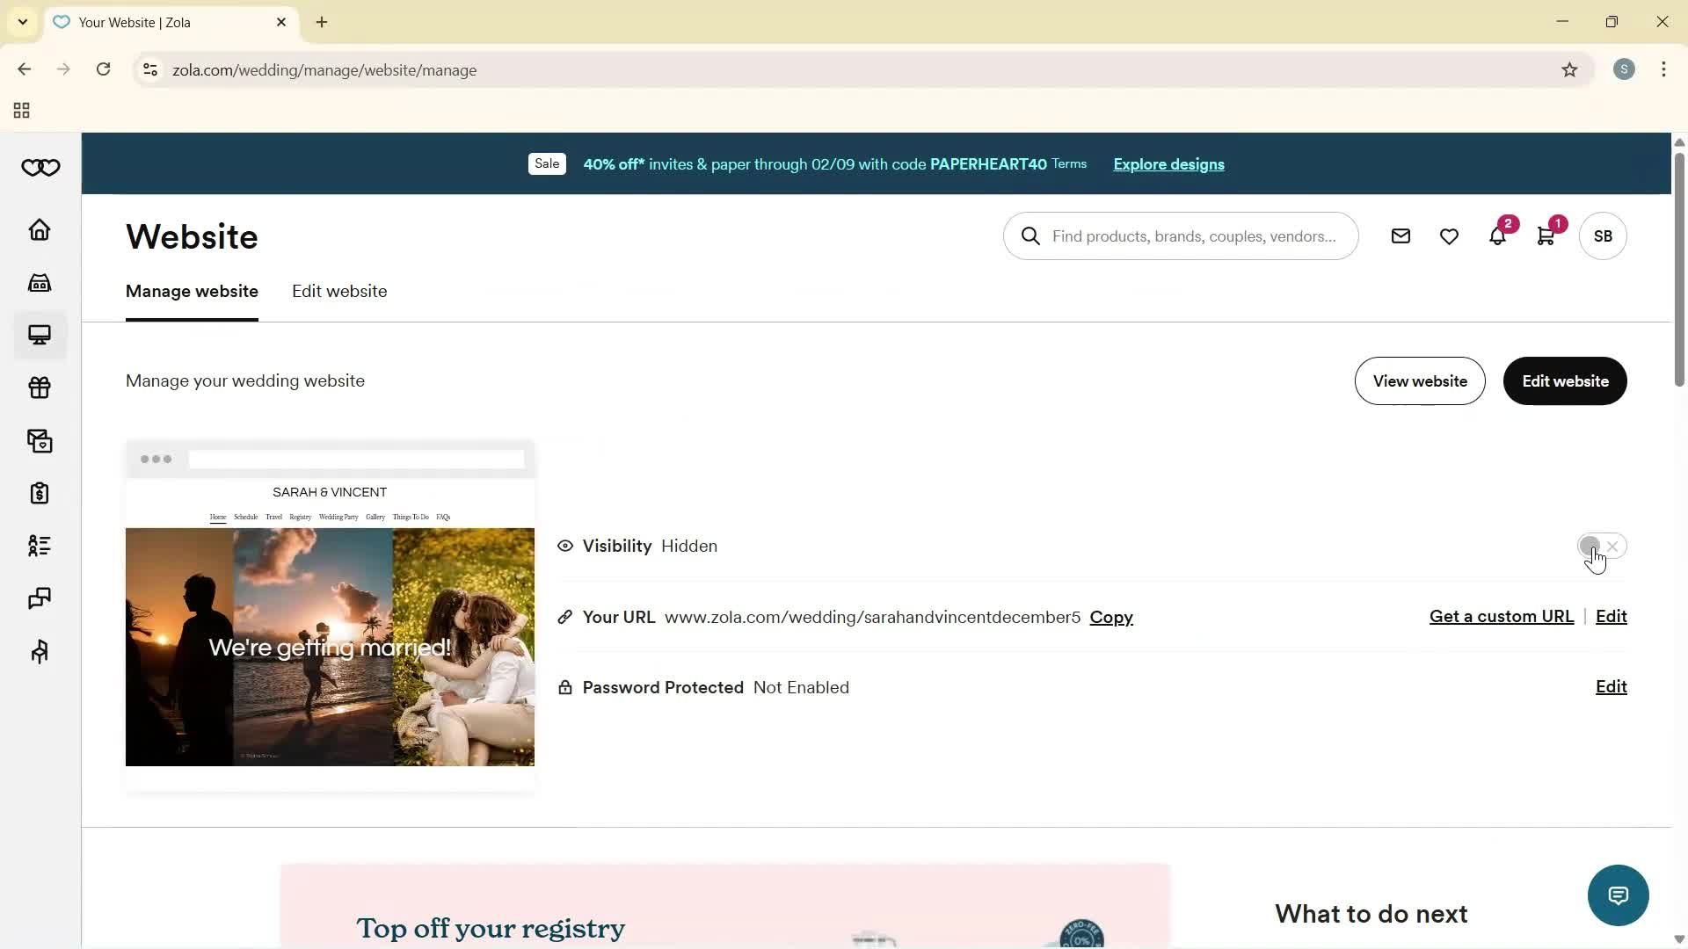This screenshot has width=1688, height=949.
Task: Open the browser tab search chevron
Action: [x=22, y=22]
